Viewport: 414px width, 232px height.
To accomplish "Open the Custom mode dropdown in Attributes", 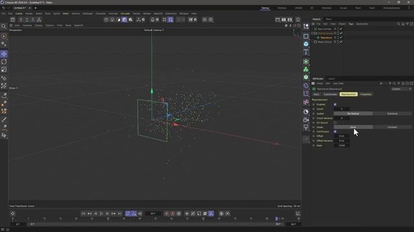I will coord(401,89).
